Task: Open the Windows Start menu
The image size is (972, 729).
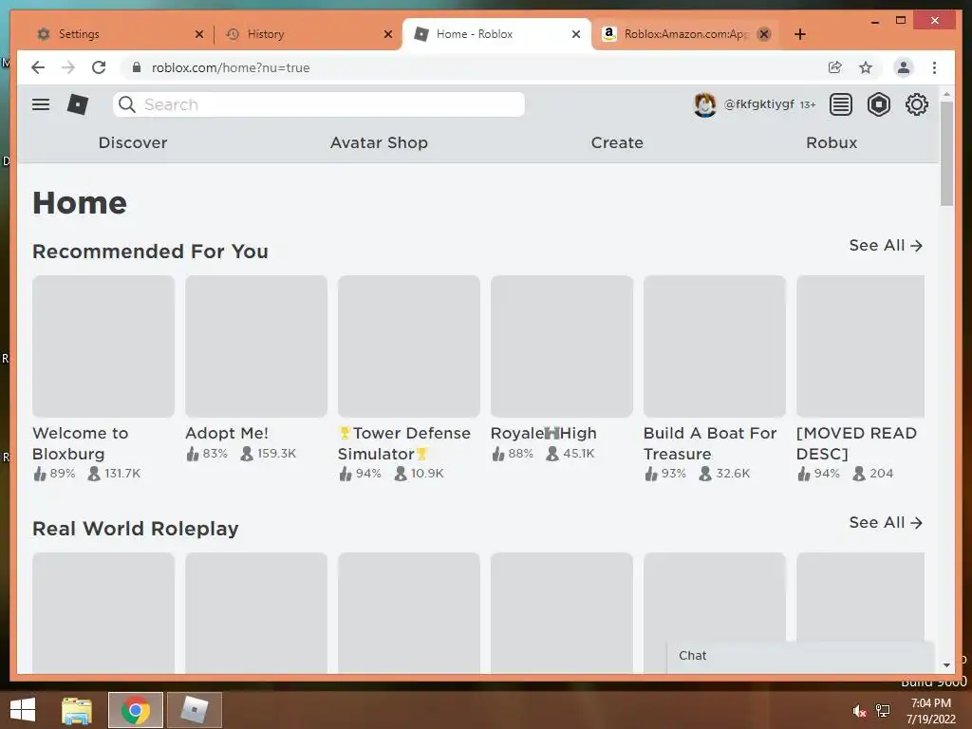Action: click(x=23, y=710)
